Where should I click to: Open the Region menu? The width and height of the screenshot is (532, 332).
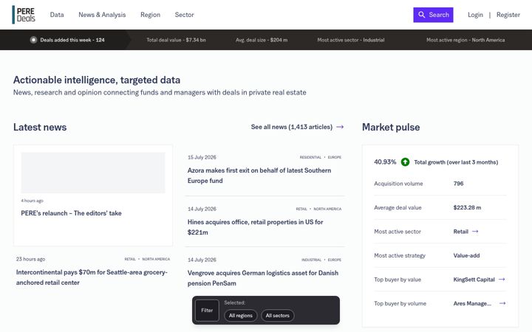click(150, 15)
